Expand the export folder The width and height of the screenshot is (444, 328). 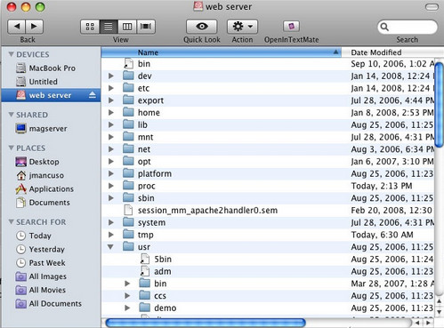pos(111,100)
